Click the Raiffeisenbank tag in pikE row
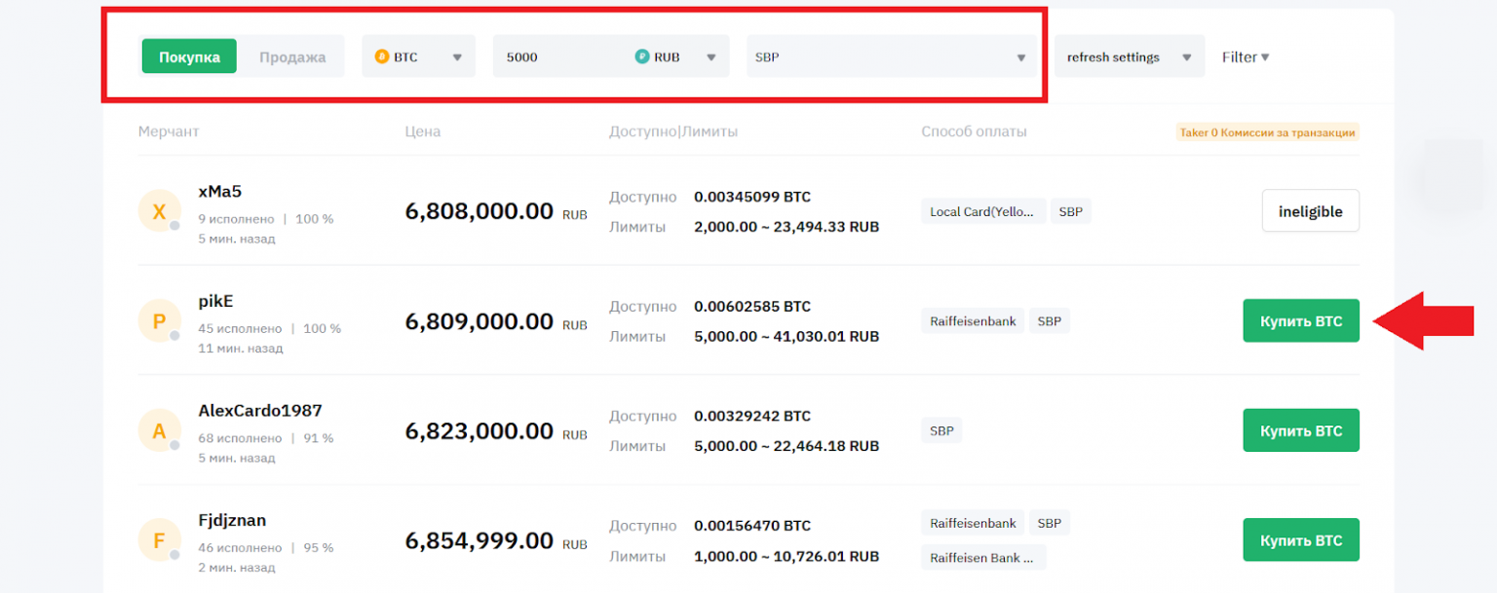Image resolution: width=1497 pixels, height=593 pixels. click(972, 321)
